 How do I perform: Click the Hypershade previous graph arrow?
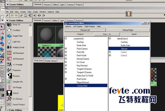(x=12, y=16)
